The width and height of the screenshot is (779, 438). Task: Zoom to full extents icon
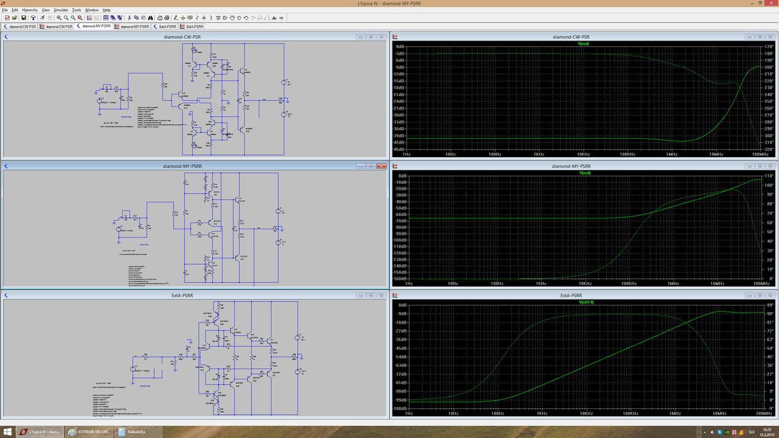pyautogui.click(x=80, y=18)
